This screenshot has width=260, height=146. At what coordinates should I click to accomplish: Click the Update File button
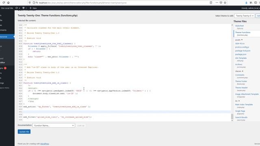[x=24, y=131]
